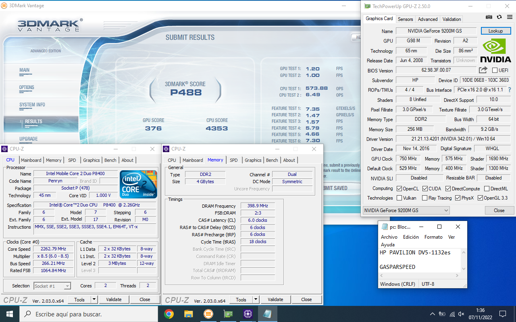This screenshot has width=516, height=322.
Task: Click the 3DMark Vantage title bar icon
Action: pos(4,6)
